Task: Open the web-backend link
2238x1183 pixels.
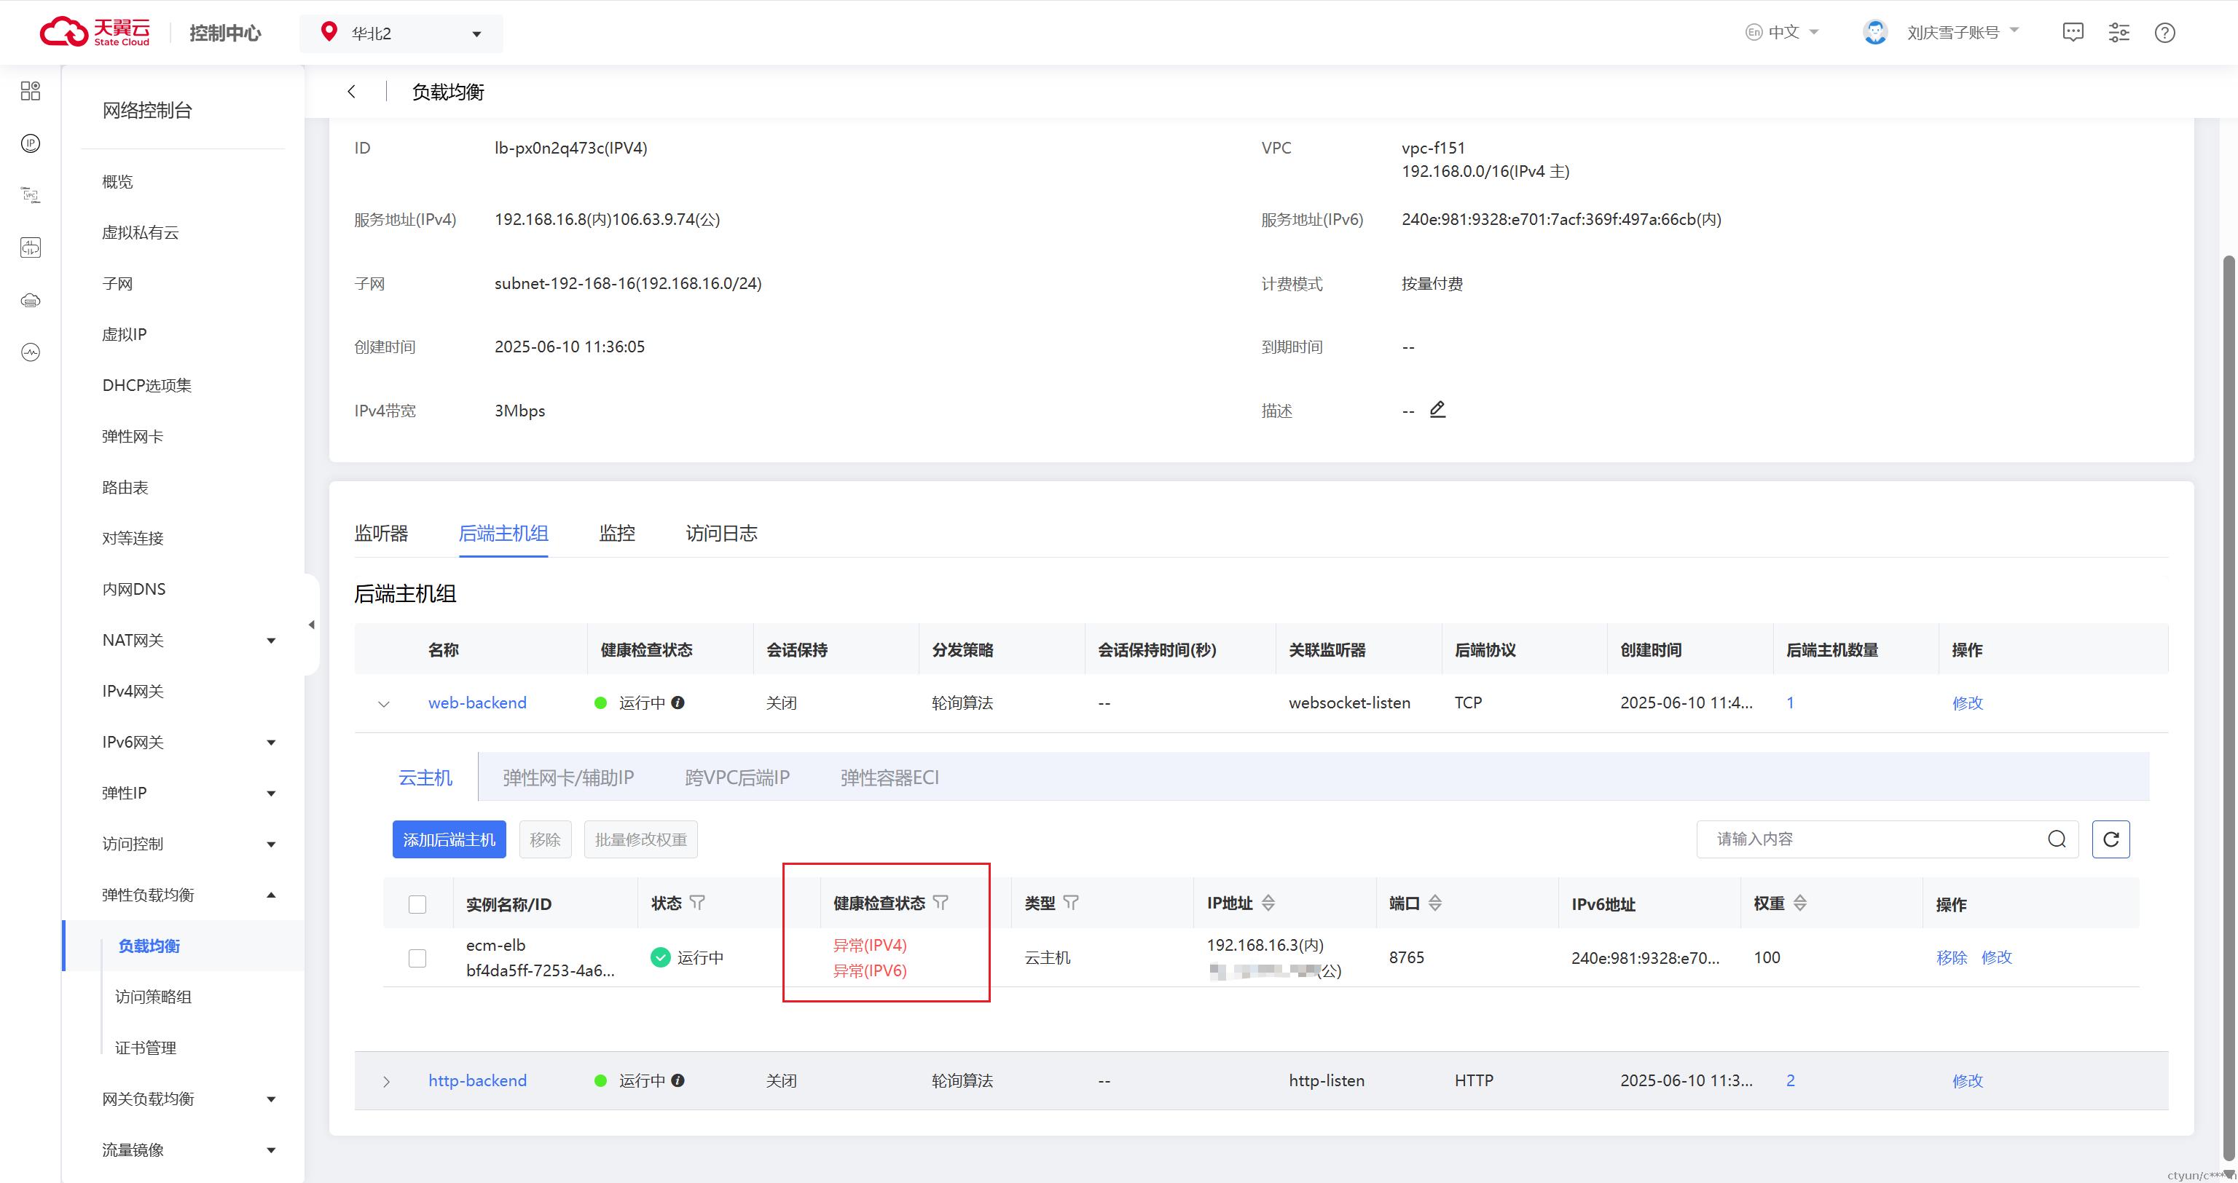Action: tap(477, 703)
